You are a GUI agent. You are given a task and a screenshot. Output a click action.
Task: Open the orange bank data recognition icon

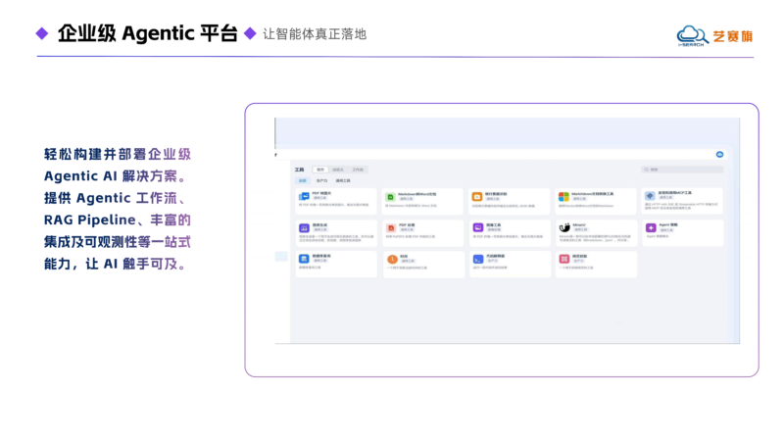pos(477,197)
